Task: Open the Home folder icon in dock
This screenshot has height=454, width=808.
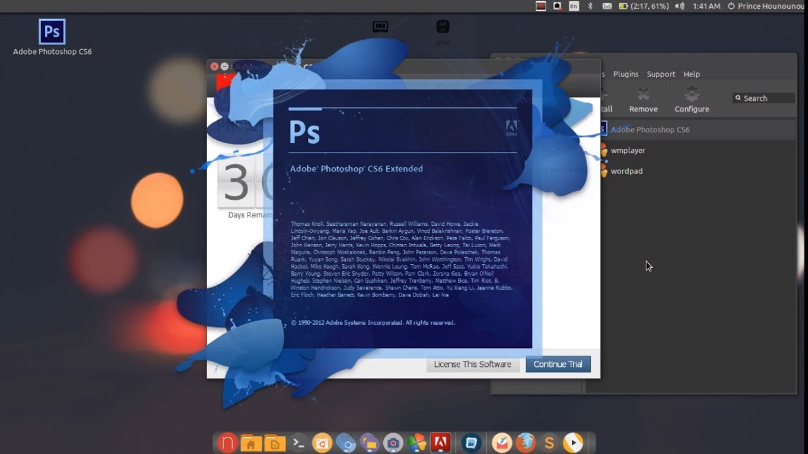Action: pos(251,443)
